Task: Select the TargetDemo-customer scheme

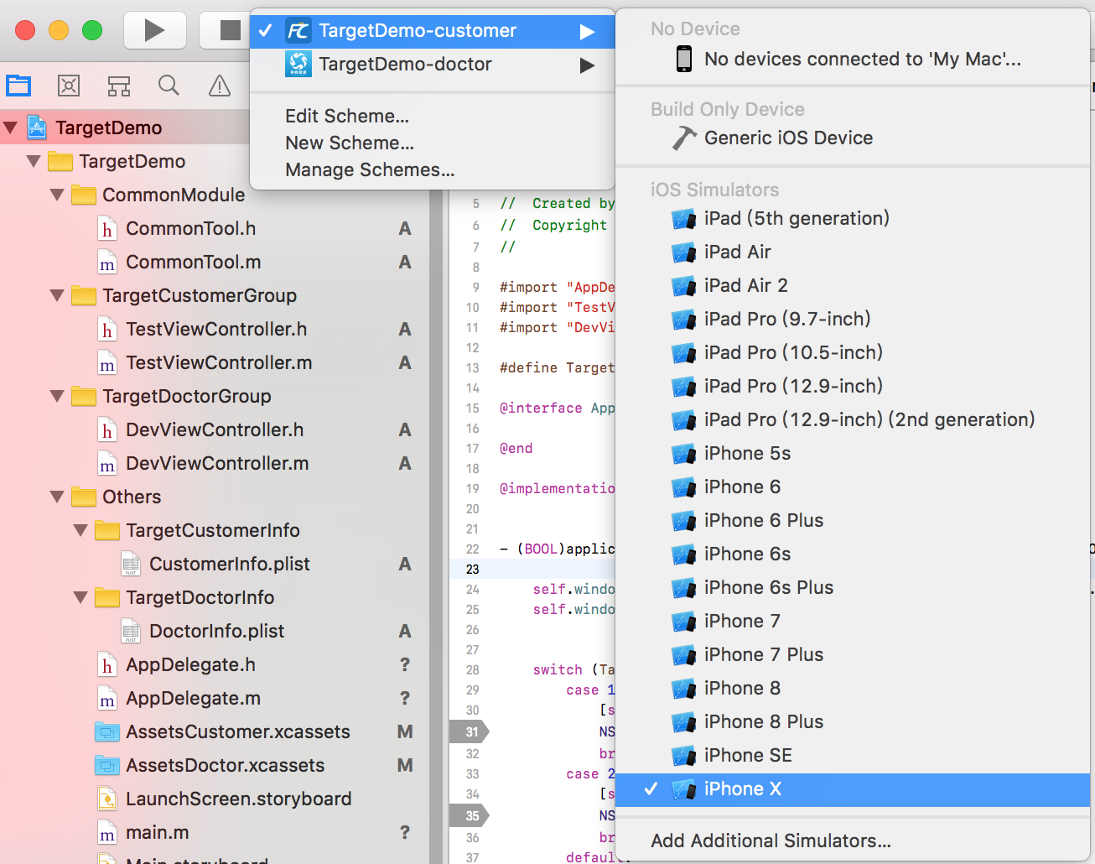Action: point(433,31)
